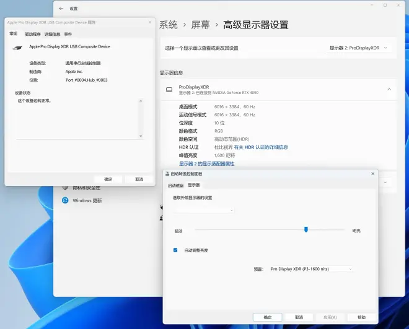Image resolution: width=409 pixels, height=329 pixels.
Task: Click the peak brightness value 1,600 nits
Action: (224, 155)
